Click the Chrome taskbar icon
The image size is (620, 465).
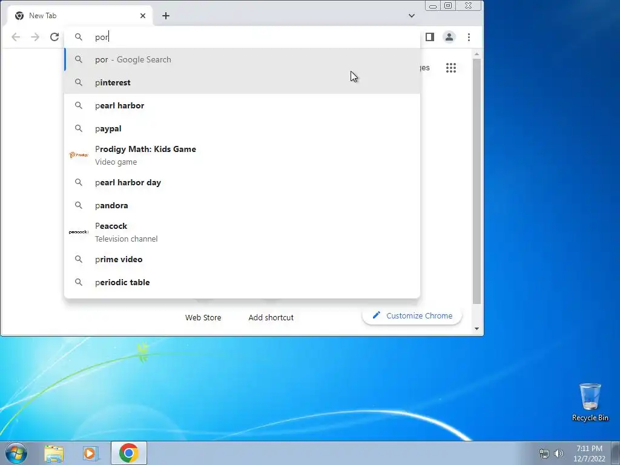[129, 453]
